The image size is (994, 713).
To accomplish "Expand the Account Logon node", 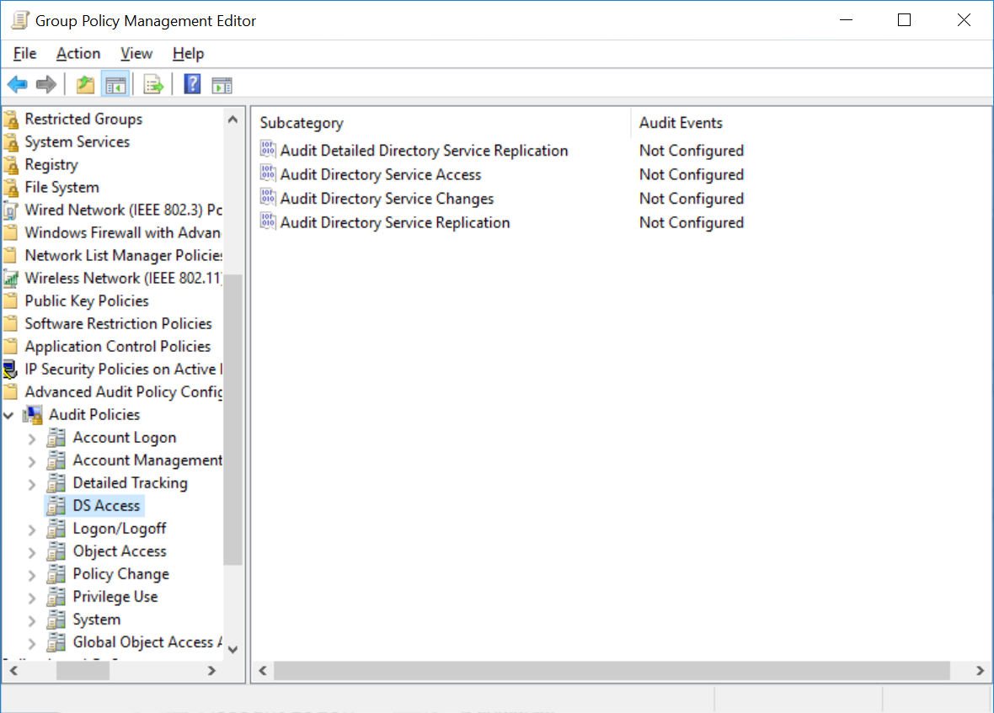I will point(32,439).
